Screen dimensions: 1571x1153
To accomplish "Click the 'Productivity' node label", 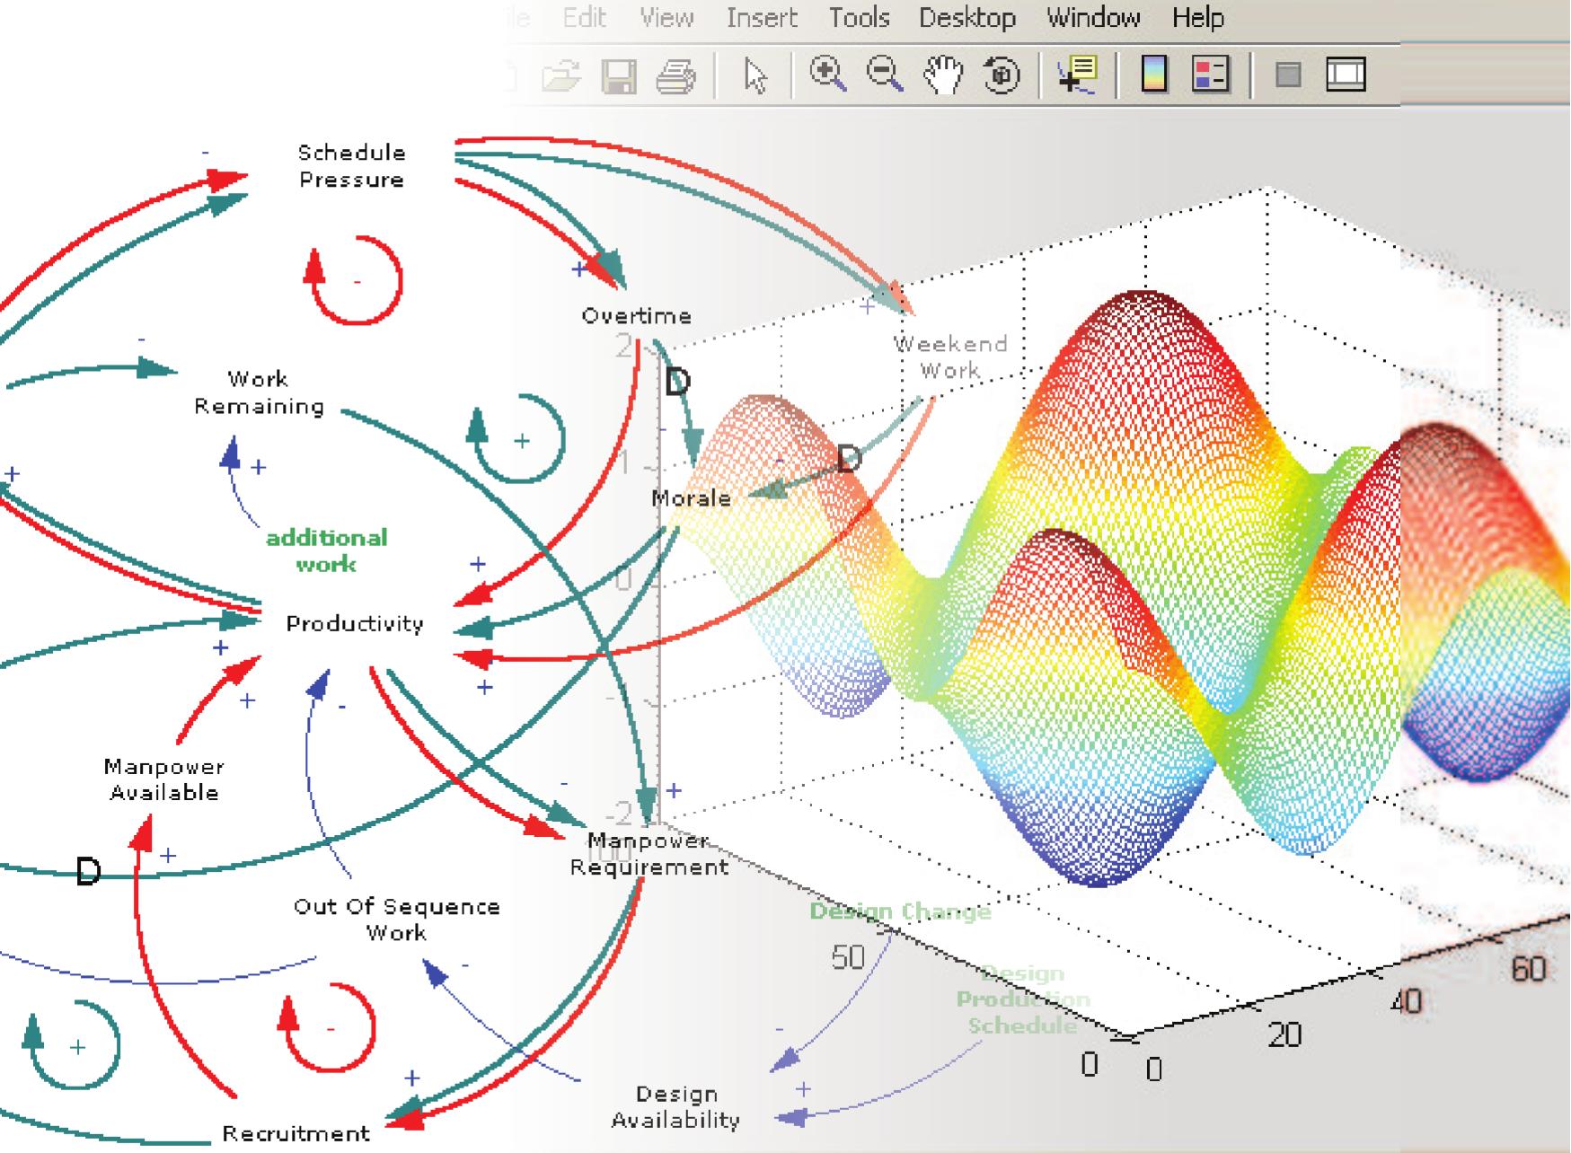I will pos(355,624).
